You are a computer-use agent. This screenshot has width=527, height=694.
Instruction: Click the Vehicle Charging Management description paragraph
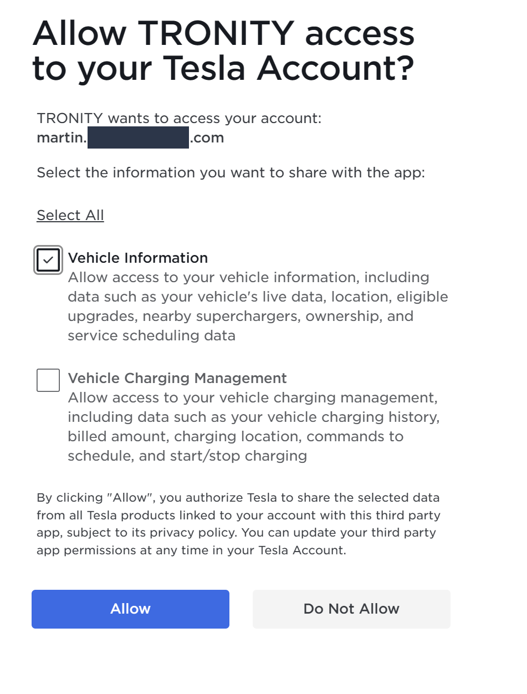(253, 427)
